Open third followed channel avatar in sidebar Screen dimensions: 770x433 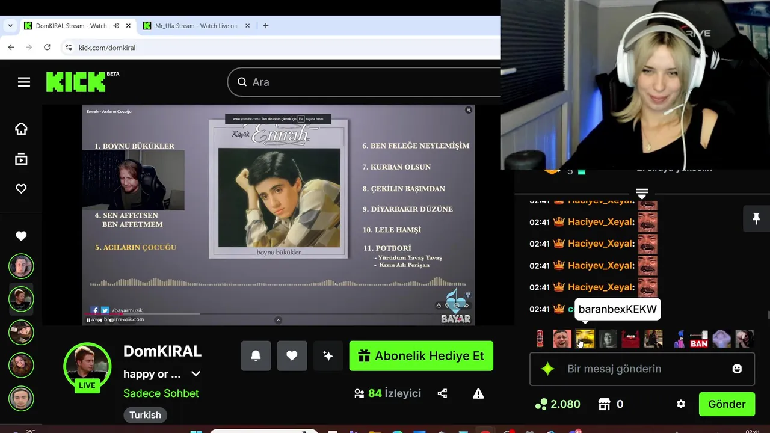(x=21, y=332)
